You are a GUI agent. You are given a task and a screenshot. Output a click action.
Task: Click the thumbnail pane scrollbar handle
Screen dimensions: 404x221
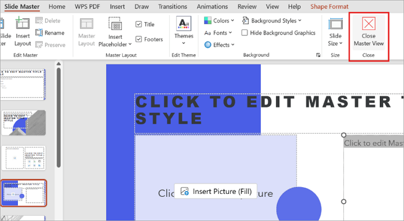[58, 117]
